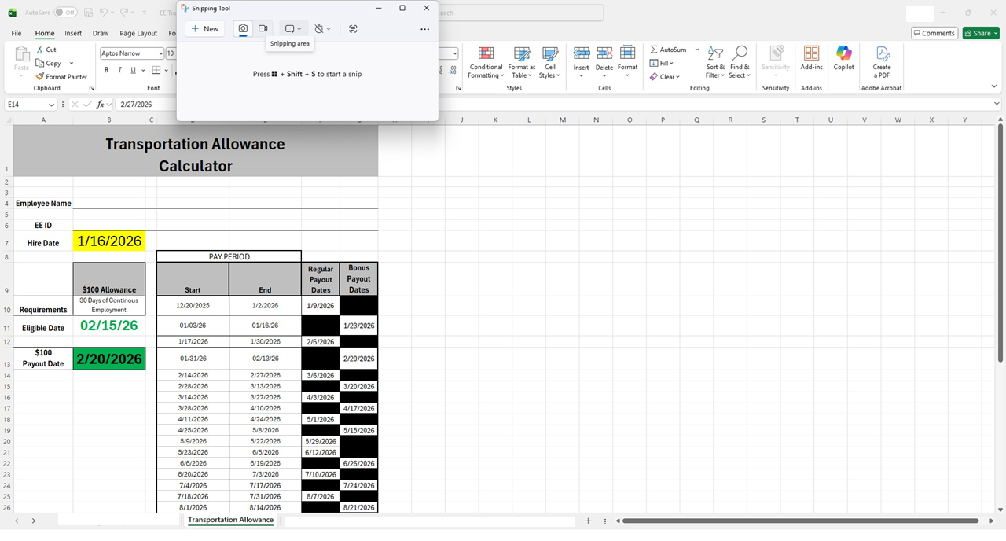Open the delay snip timer dropdown

(322, 28)
